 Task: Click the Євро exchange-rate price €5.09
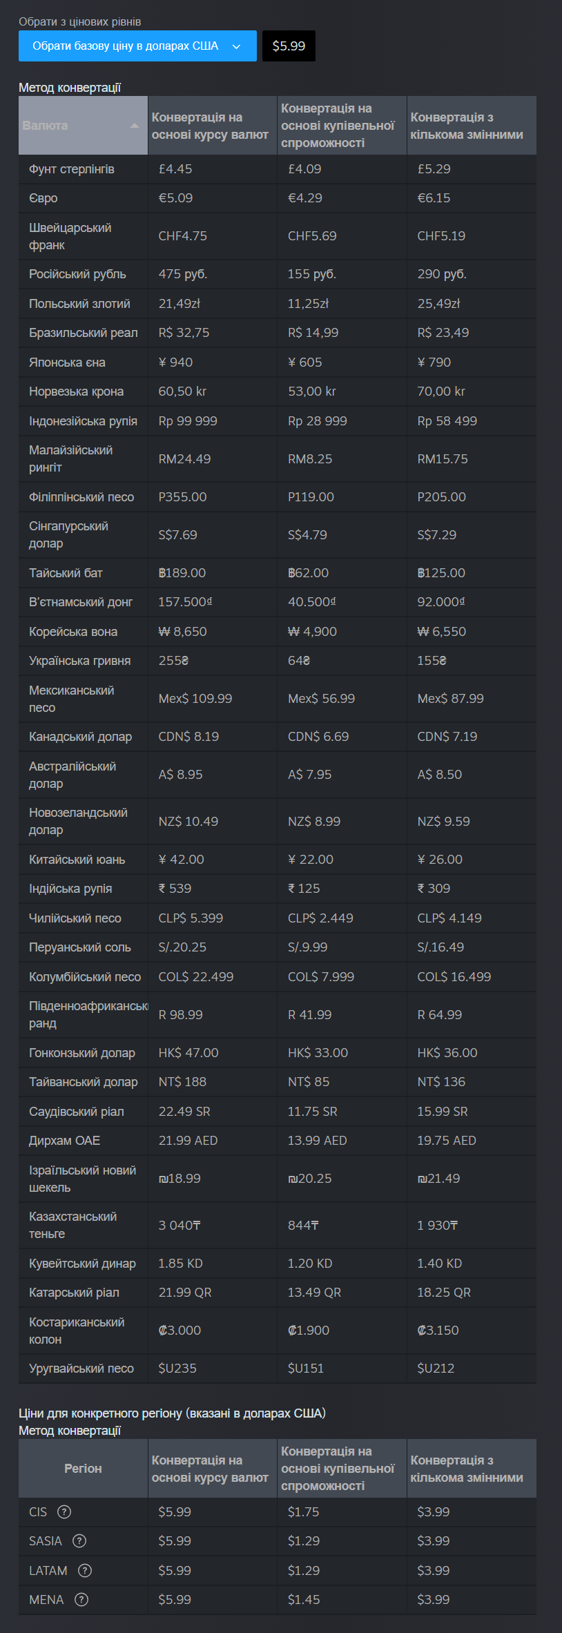coord(175,198)
